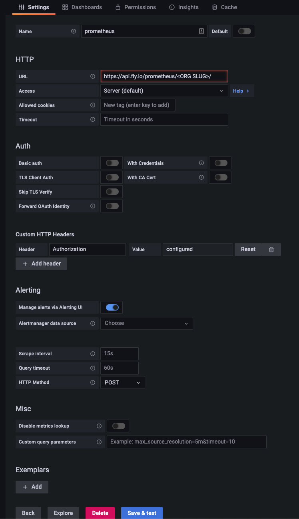Reset the Authorization header value
The height and width of the screenshot is (519, 299).
click(248, 250)
